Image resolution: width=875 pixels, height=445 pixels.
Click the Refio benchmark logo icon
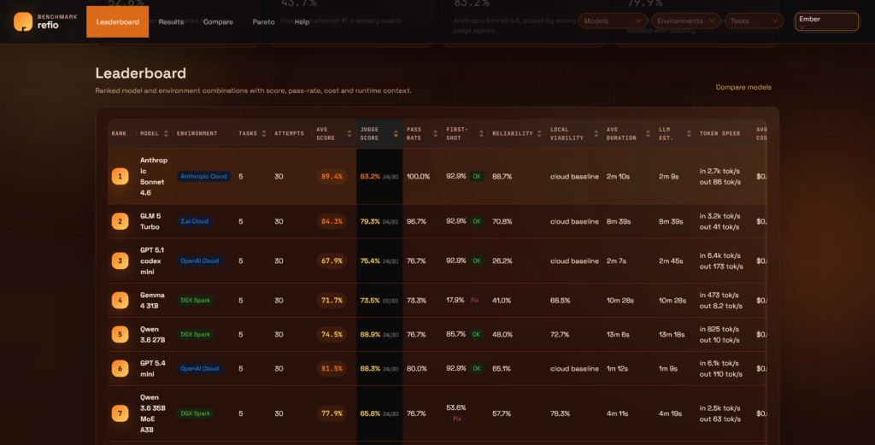tap(23, 21)
